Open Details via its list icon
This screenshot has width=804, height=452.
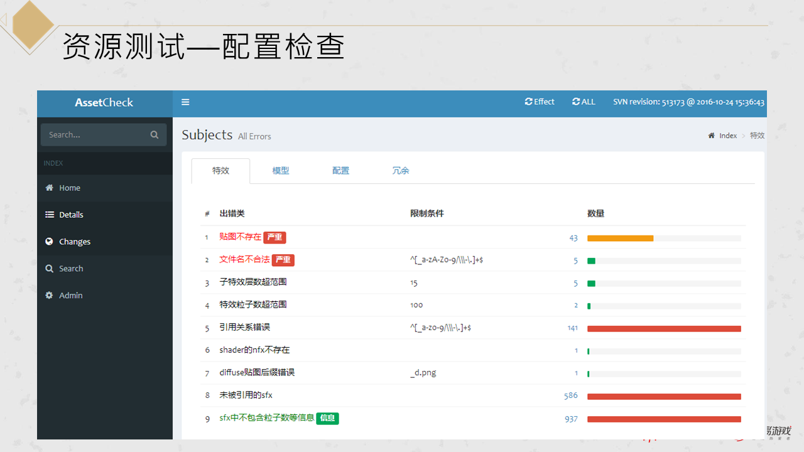pos(50,214)
